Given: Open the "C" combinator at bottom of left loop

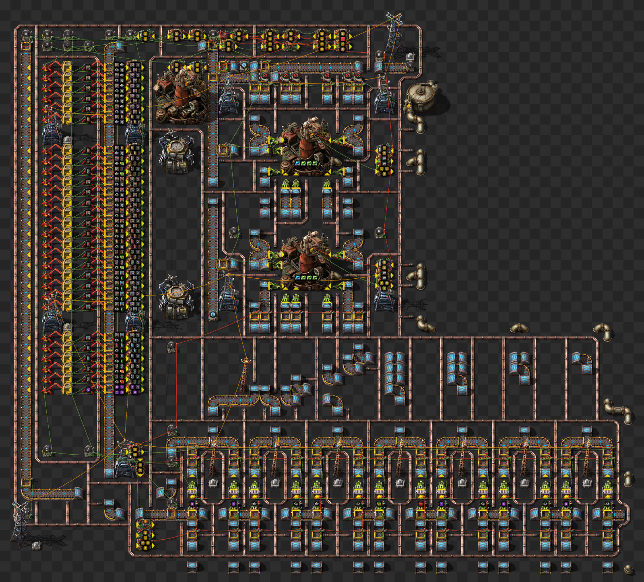Looking at the screenshot, I should coord(47,450).
